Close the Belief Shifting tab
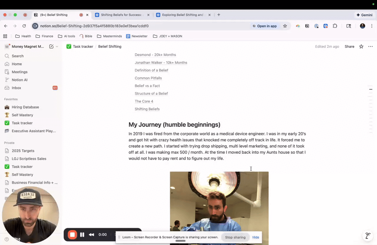The image size is (377, 245). (x=87, y=15)
